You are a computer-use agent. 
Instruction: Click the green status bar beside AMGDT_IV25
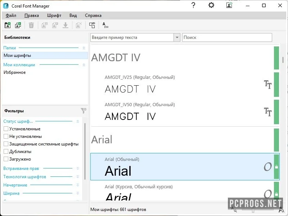pos(276,85)
